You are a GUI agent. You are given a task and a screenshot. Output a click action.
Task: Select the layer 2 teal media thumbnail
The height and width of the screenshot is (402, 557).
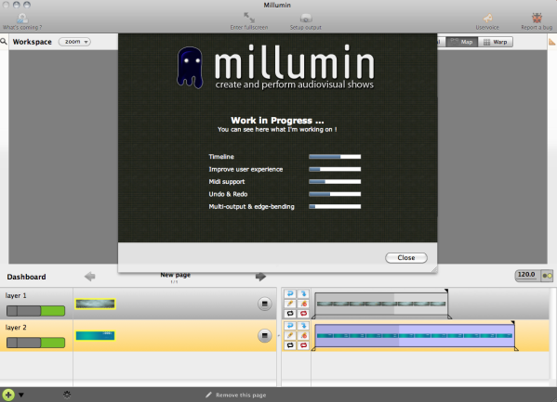click(95, 336)
